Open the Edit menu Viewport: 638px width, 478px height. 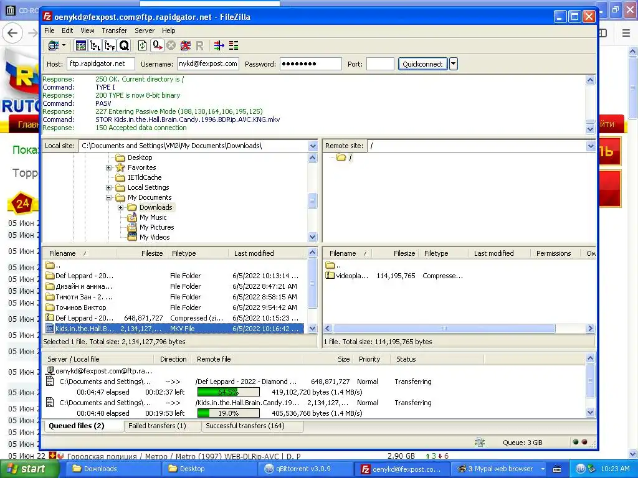click(x=67, y=30)
